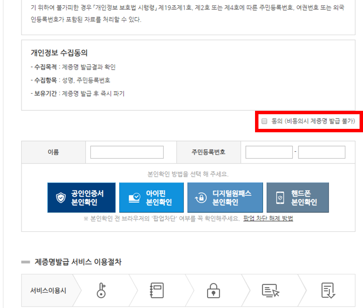Viewport: 363px width, 308px height.
Task: Click the laptop check icon on 아이핀 button
Action: [134, 198]
